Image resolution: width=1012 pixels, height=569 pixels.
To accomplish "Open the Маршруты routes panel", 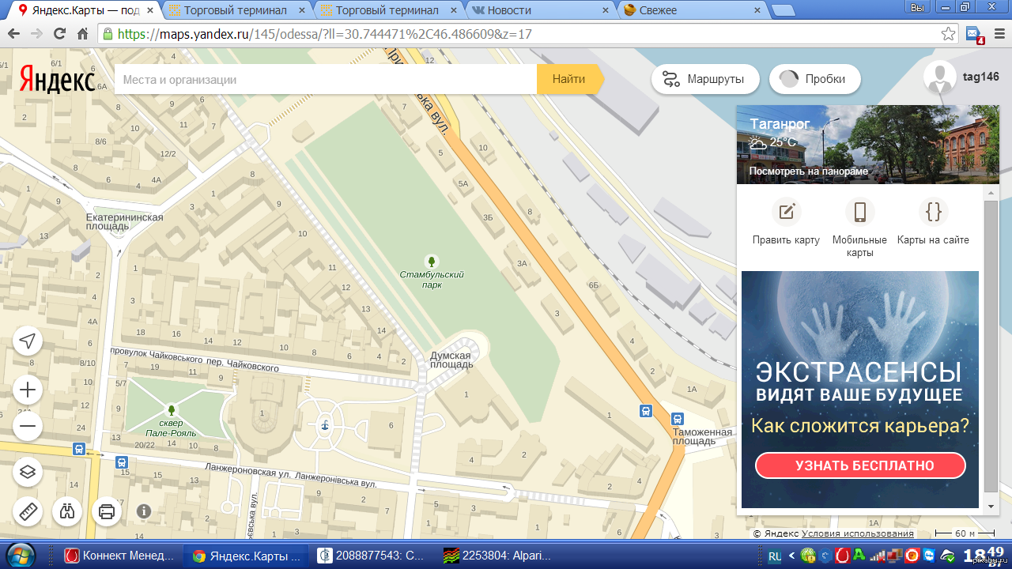I will pos(705,79).
